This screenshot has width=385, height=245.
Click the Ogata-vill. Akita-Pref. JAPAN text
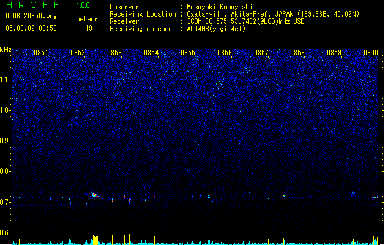pos(240,14)
